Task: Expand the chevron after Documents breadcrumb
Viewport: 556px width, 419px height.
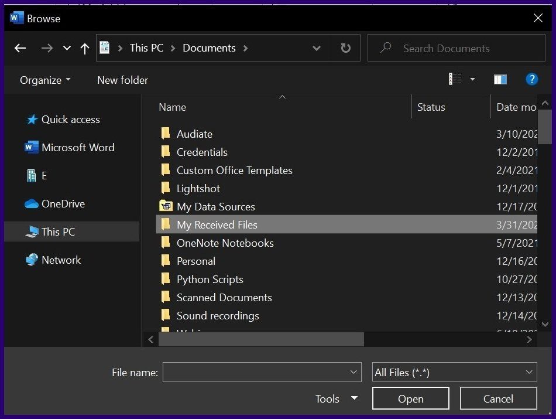Action: tap(245, 48)
